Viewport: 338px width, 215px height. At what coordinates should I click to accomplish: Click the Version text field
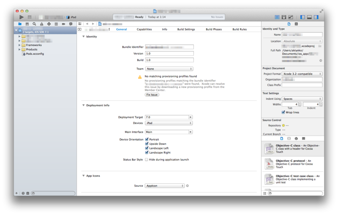[169, 54]
